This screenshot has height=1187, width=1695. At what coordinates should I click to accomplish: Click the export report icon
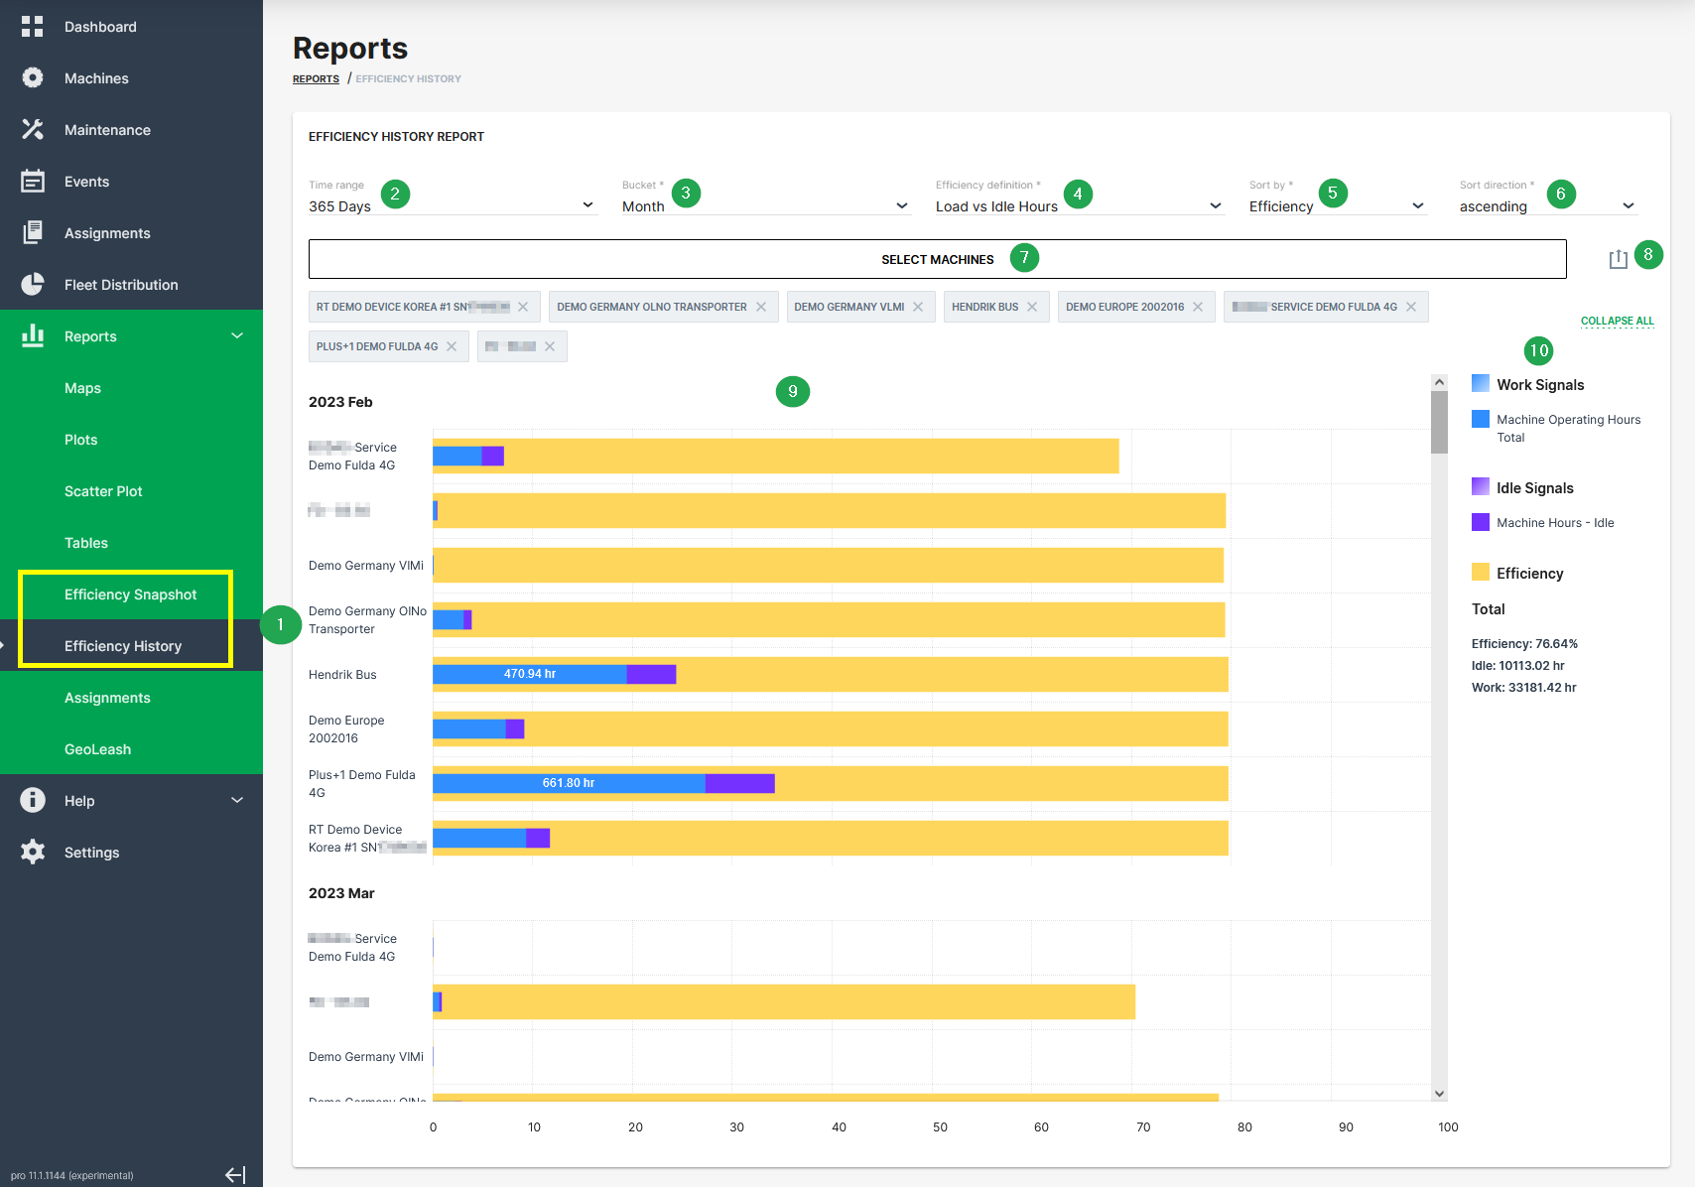click(1618, 259)
